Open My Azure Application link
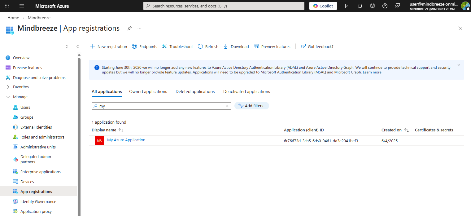471x216 pixels. click(x=126, y=140)
